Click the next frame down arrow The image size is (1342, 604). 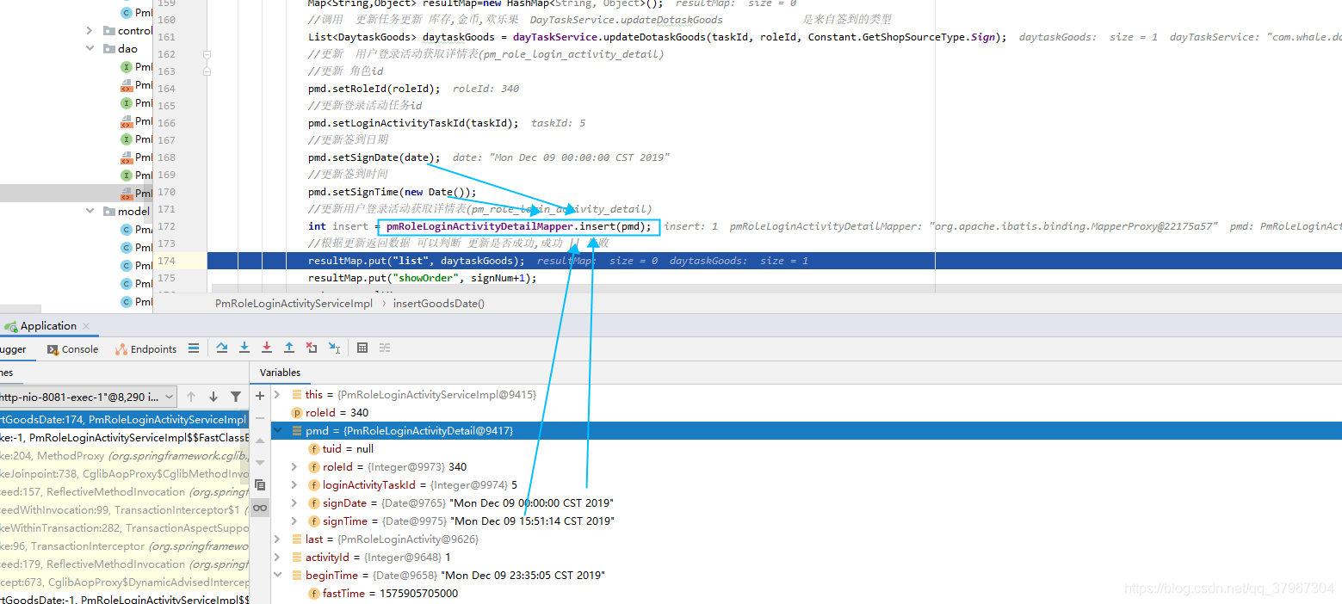point(213,397)
